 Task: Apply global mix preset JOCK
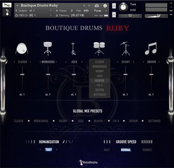pyautogui.click(x=81, y=121)
